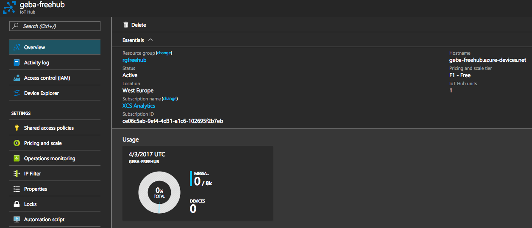The width and height of the screenshot is (532, 228).
Task: Click the Operations monitoring icon
Action: pos(17,158)
